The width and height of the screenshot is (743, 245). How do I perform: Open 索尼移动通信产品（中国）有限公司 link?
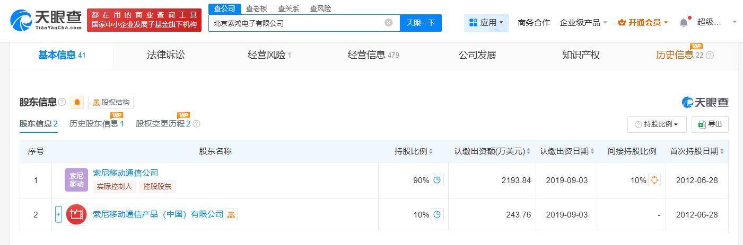(158, 214)
